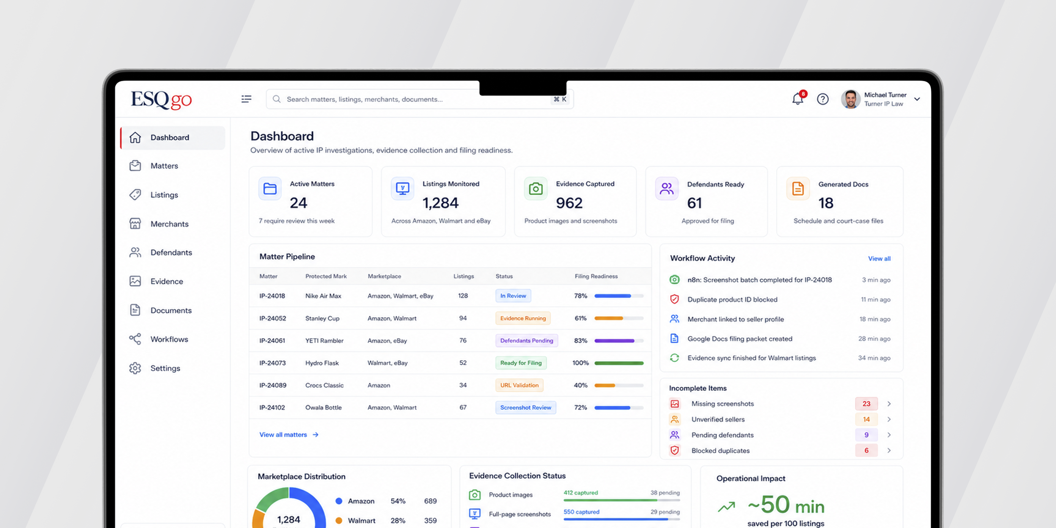Click the blue Amazon legend dot
1056x528 pixels.
click(x=339, y=501)
